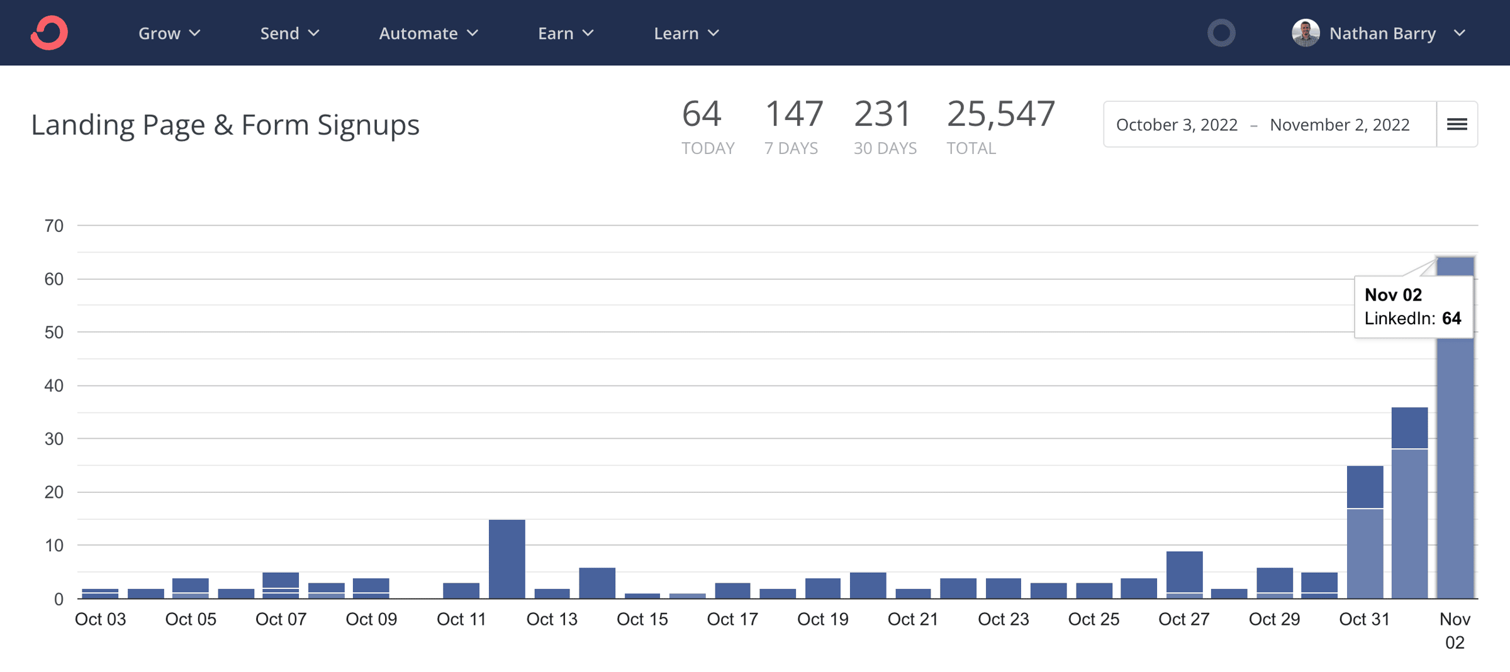Click the October 3, 2022 start date
Viewport: 1510px width, 672px height.
tap(1177, 124)
